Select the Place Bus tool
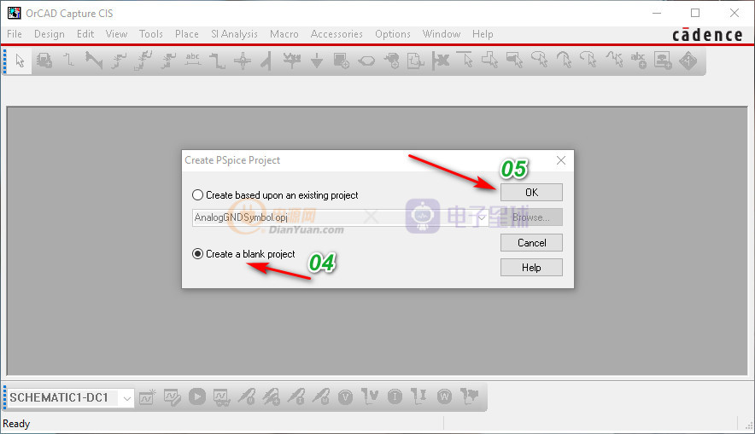 [217, 61]
